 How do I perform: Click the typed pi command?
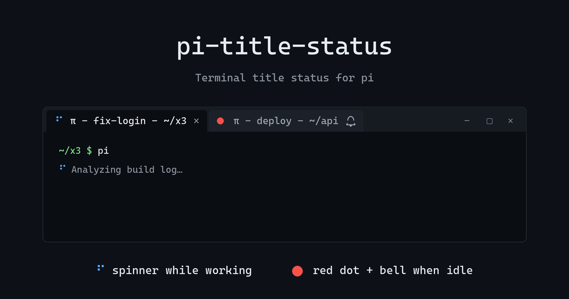[103, 151]
